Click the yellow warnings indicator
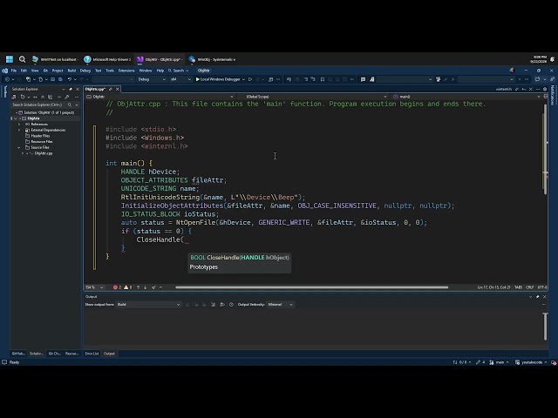558x418 pixels. (x=127, y=287)
